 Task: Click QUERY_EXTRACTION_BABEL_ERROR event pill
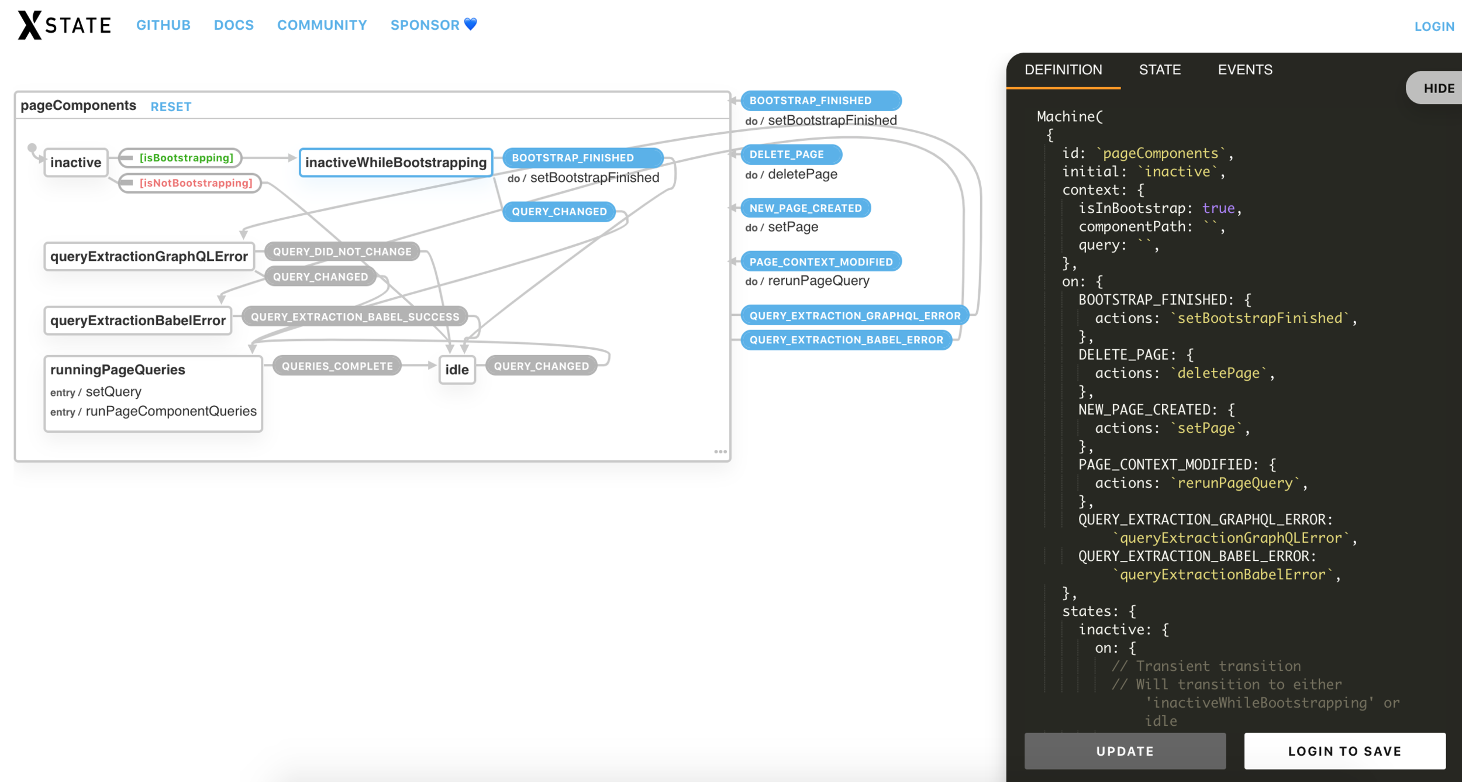(x=846, y=340)
